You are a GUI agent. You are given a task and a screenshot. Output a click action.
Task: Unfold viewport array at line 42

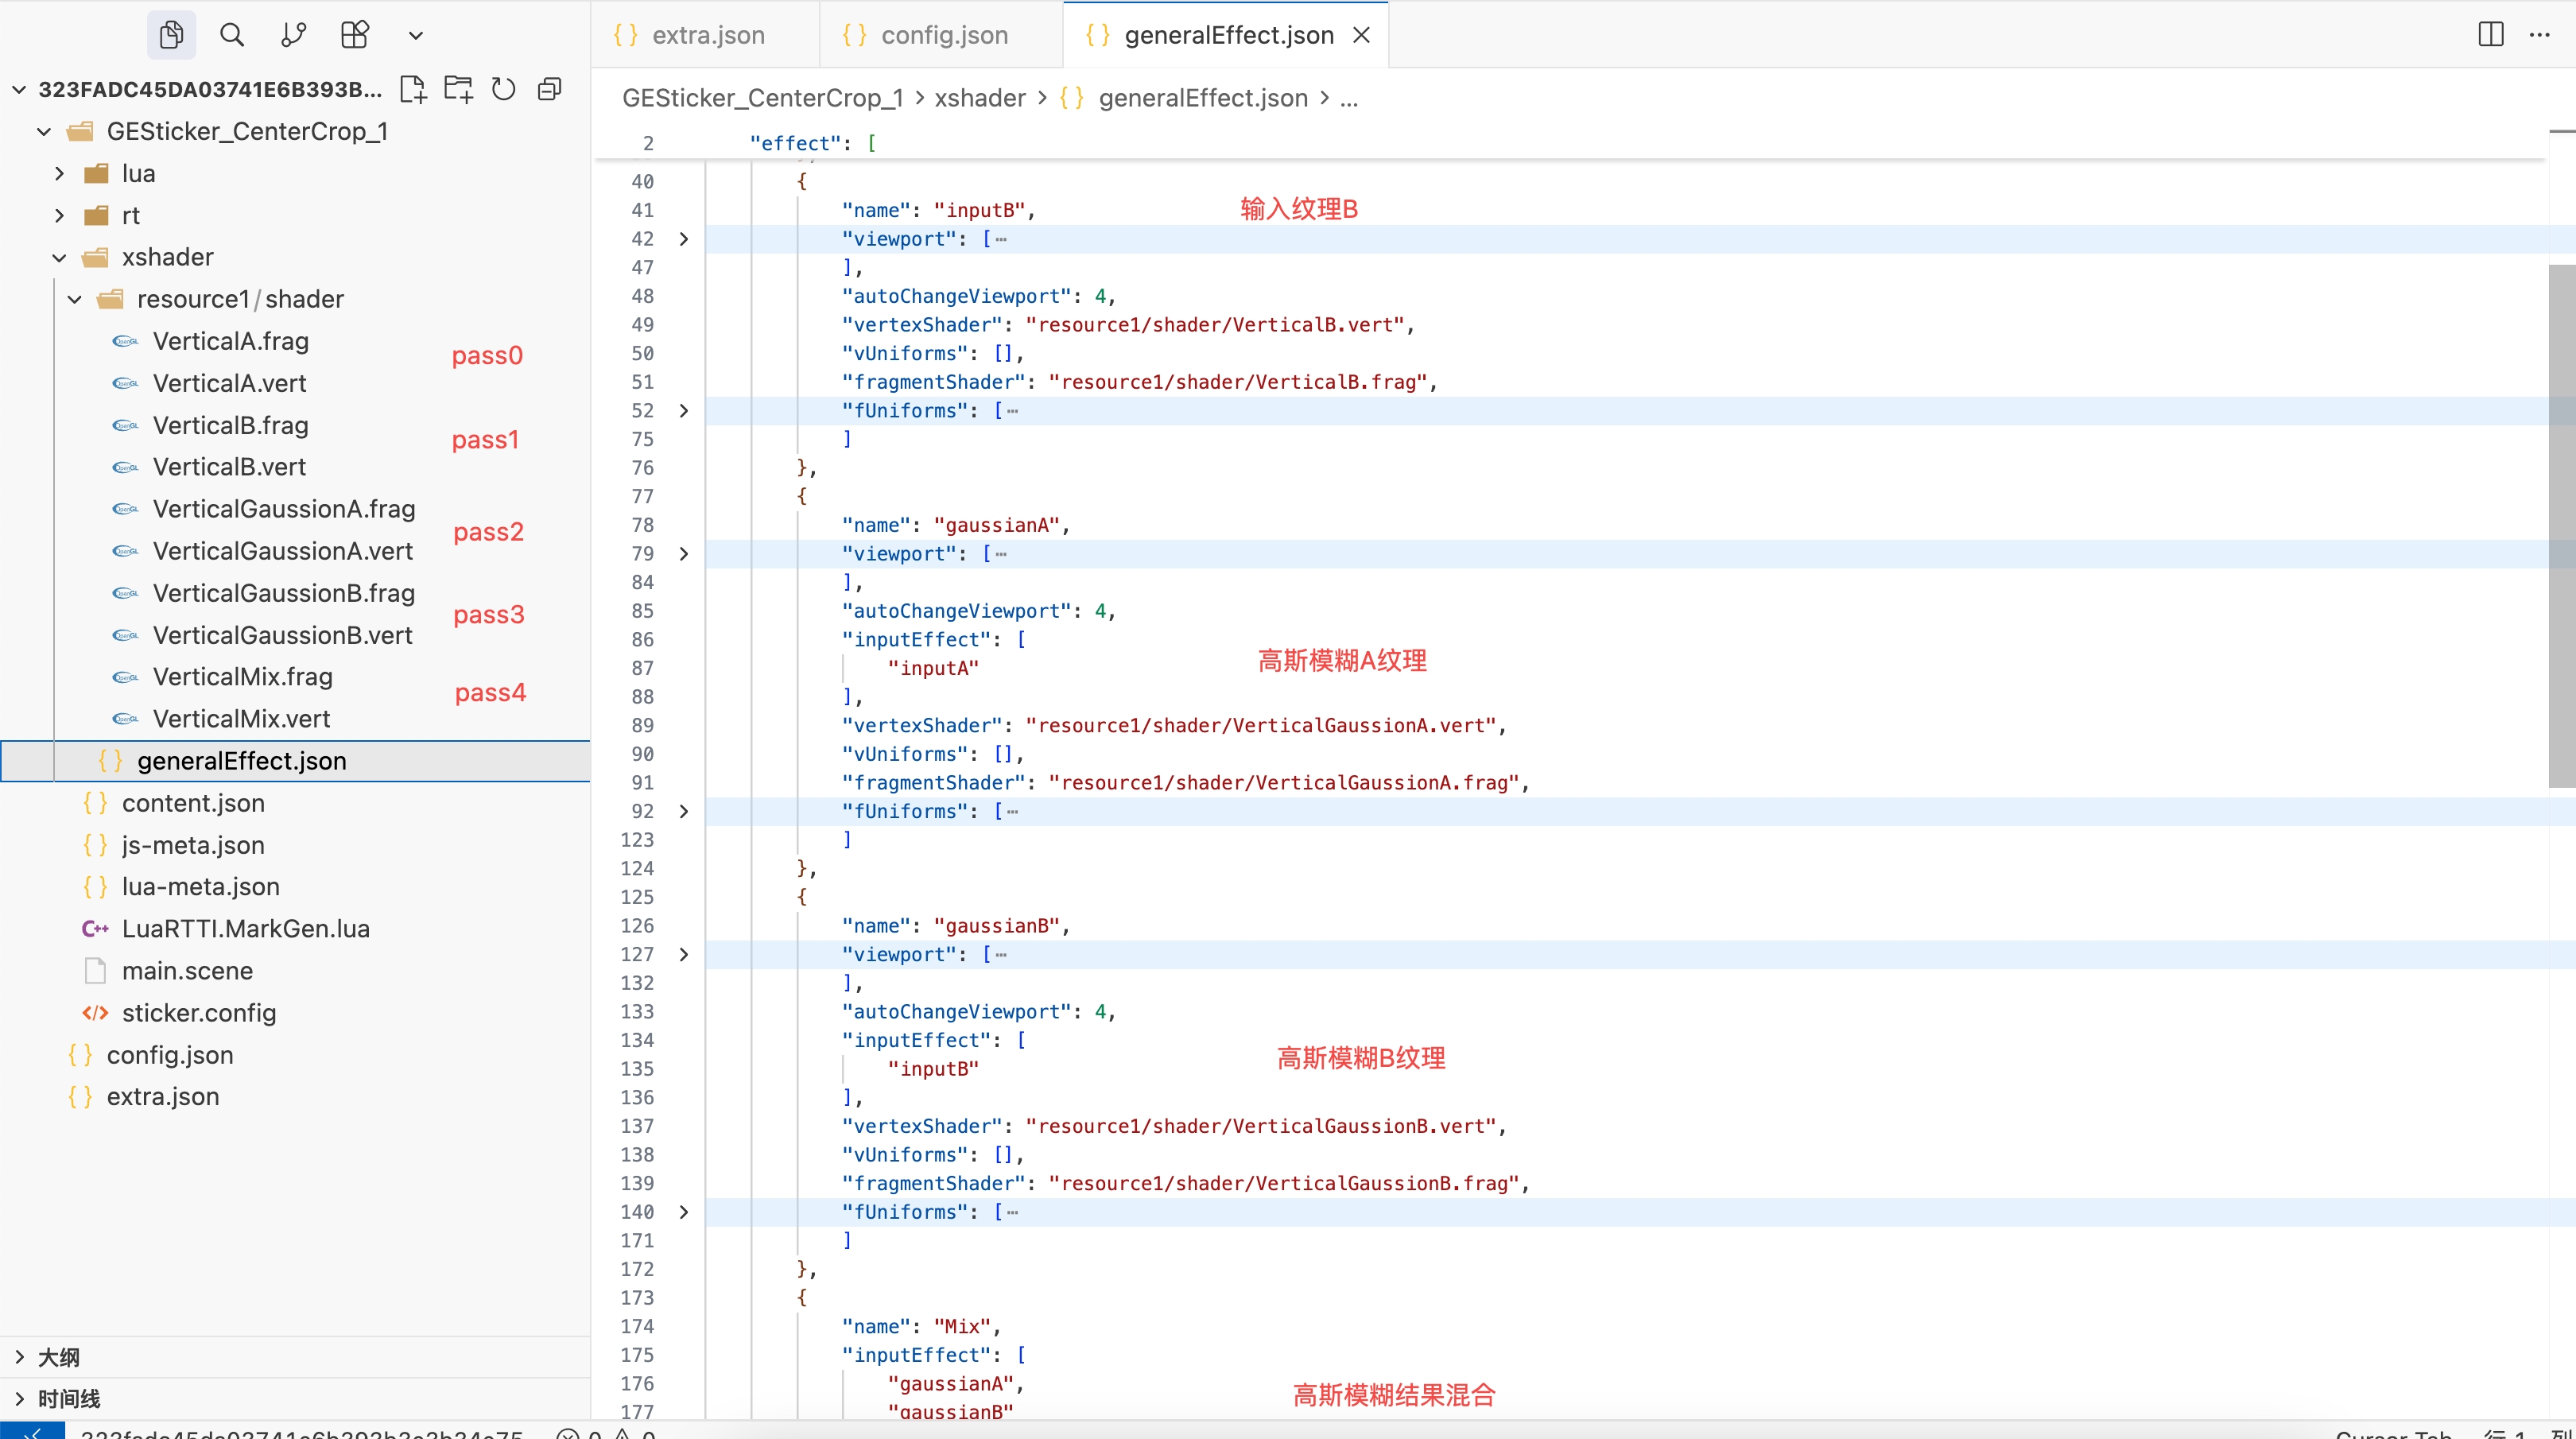(684, 239)
